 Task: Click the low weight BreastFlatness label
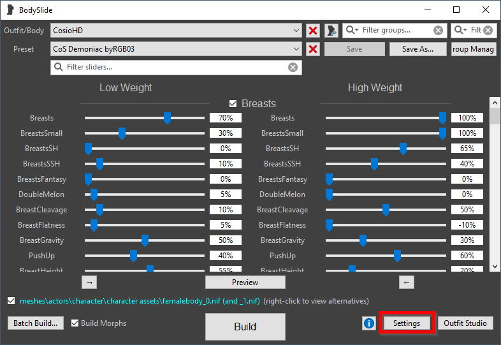click(41, 225)
